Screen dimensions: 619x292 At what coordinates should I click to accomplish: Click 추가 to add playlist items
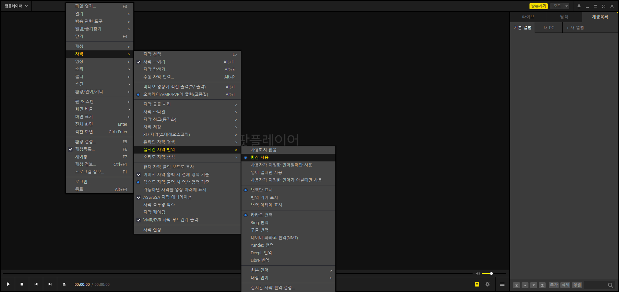(x=554, y=285)
